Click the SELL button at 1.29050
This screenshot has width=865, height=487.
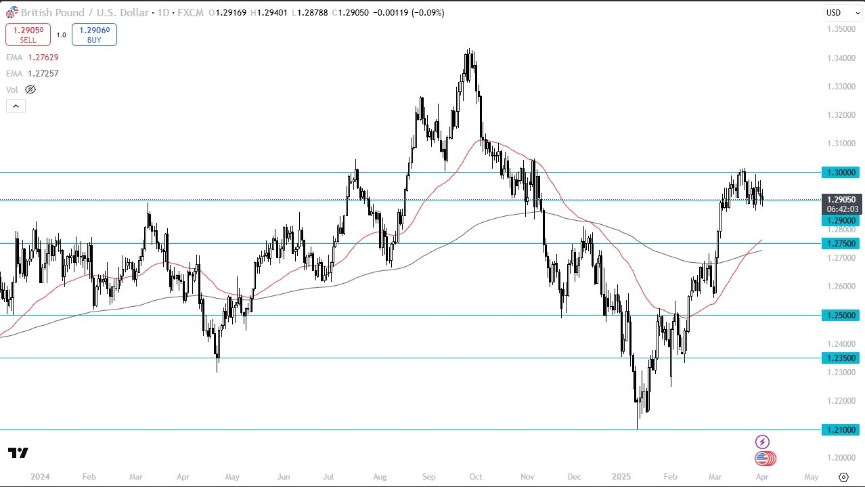28,35
